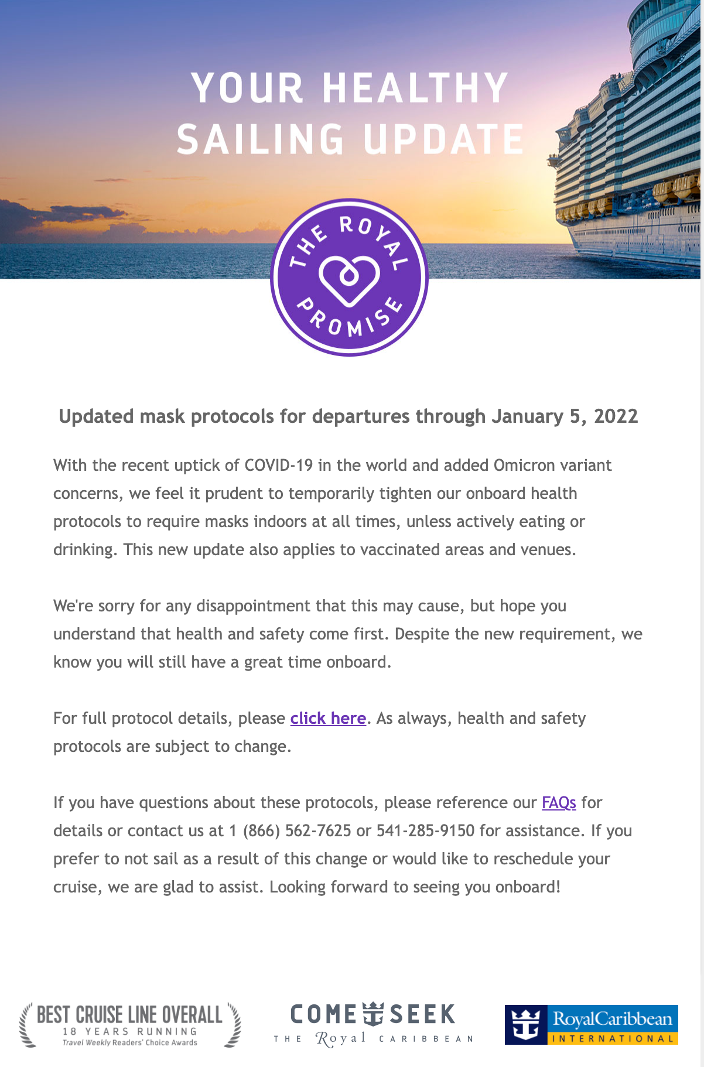Open the 'click here' protocol details link
The height and width of the screenshot is (1067, 704).
tap(328, 718)
